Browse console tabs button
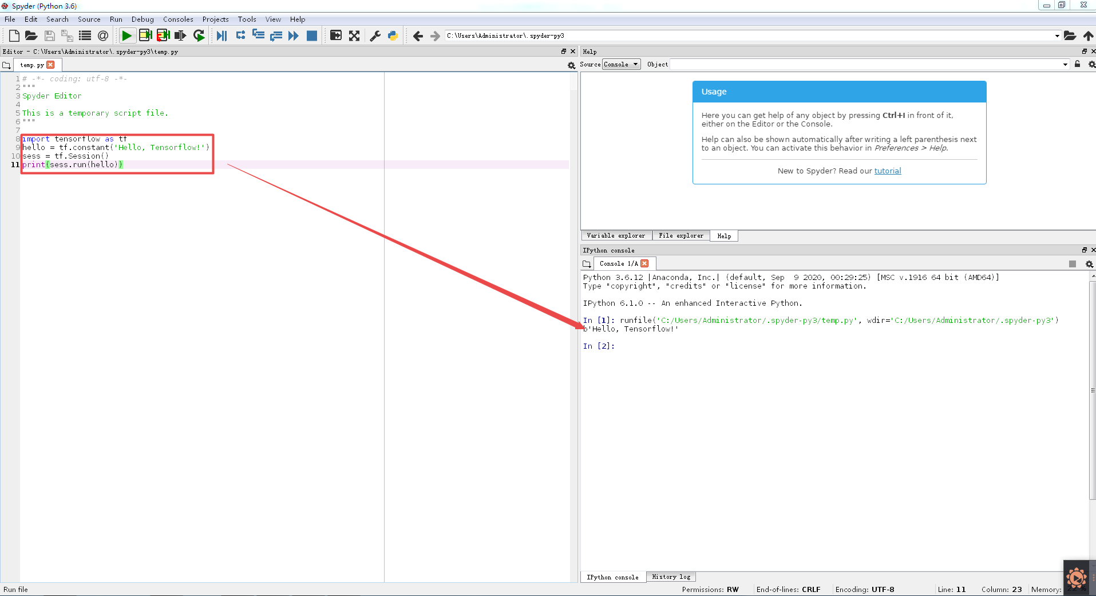Screen dimensions: 1096x596 587,264
